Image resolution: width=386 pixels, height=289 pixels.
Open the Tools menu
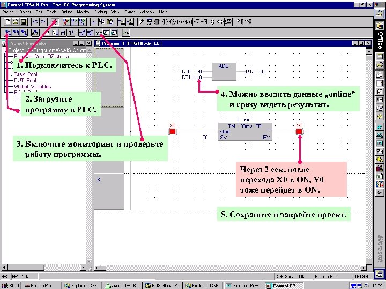pos(51,12)
